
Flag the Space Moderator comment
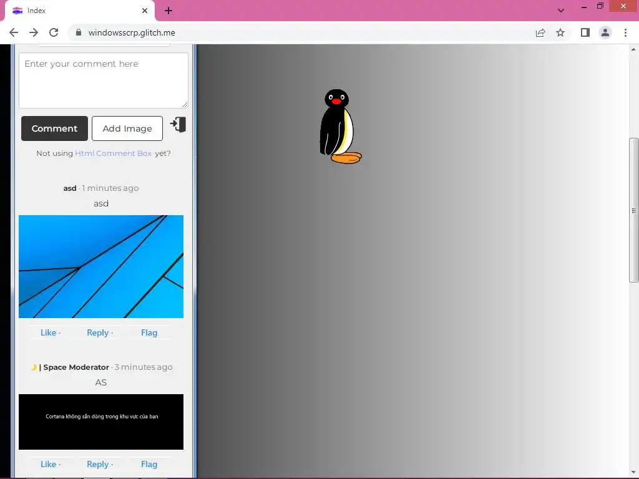coord(149,464)
